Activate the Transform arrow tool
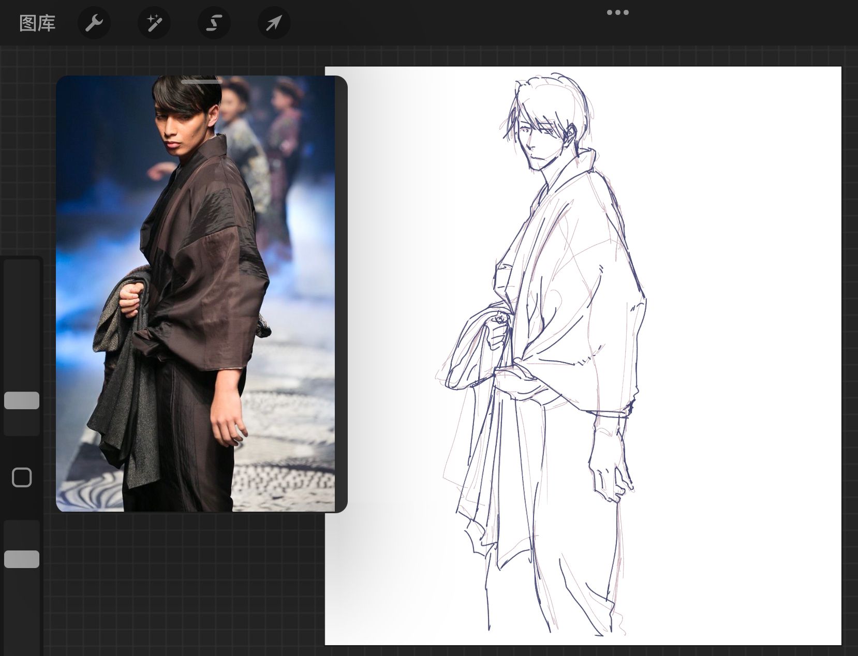The width and height of the screenshot is (858, 656). [x=274, y=23]
